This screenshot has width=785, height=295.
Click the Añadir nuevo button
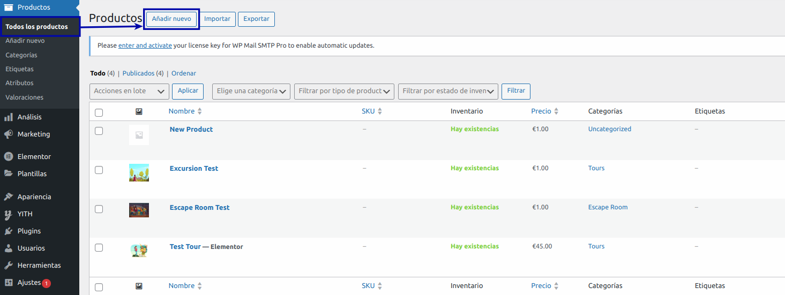[x=171, y=19]
